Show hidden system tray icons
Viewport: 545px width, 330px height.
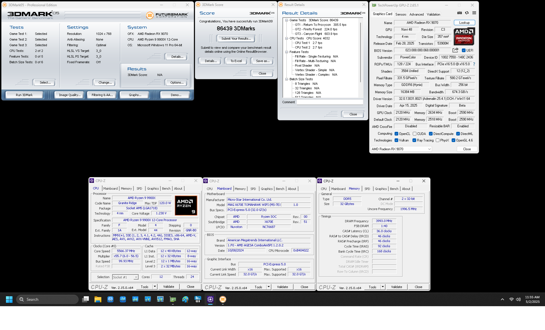pyautogui.click(x=502, y=299)
